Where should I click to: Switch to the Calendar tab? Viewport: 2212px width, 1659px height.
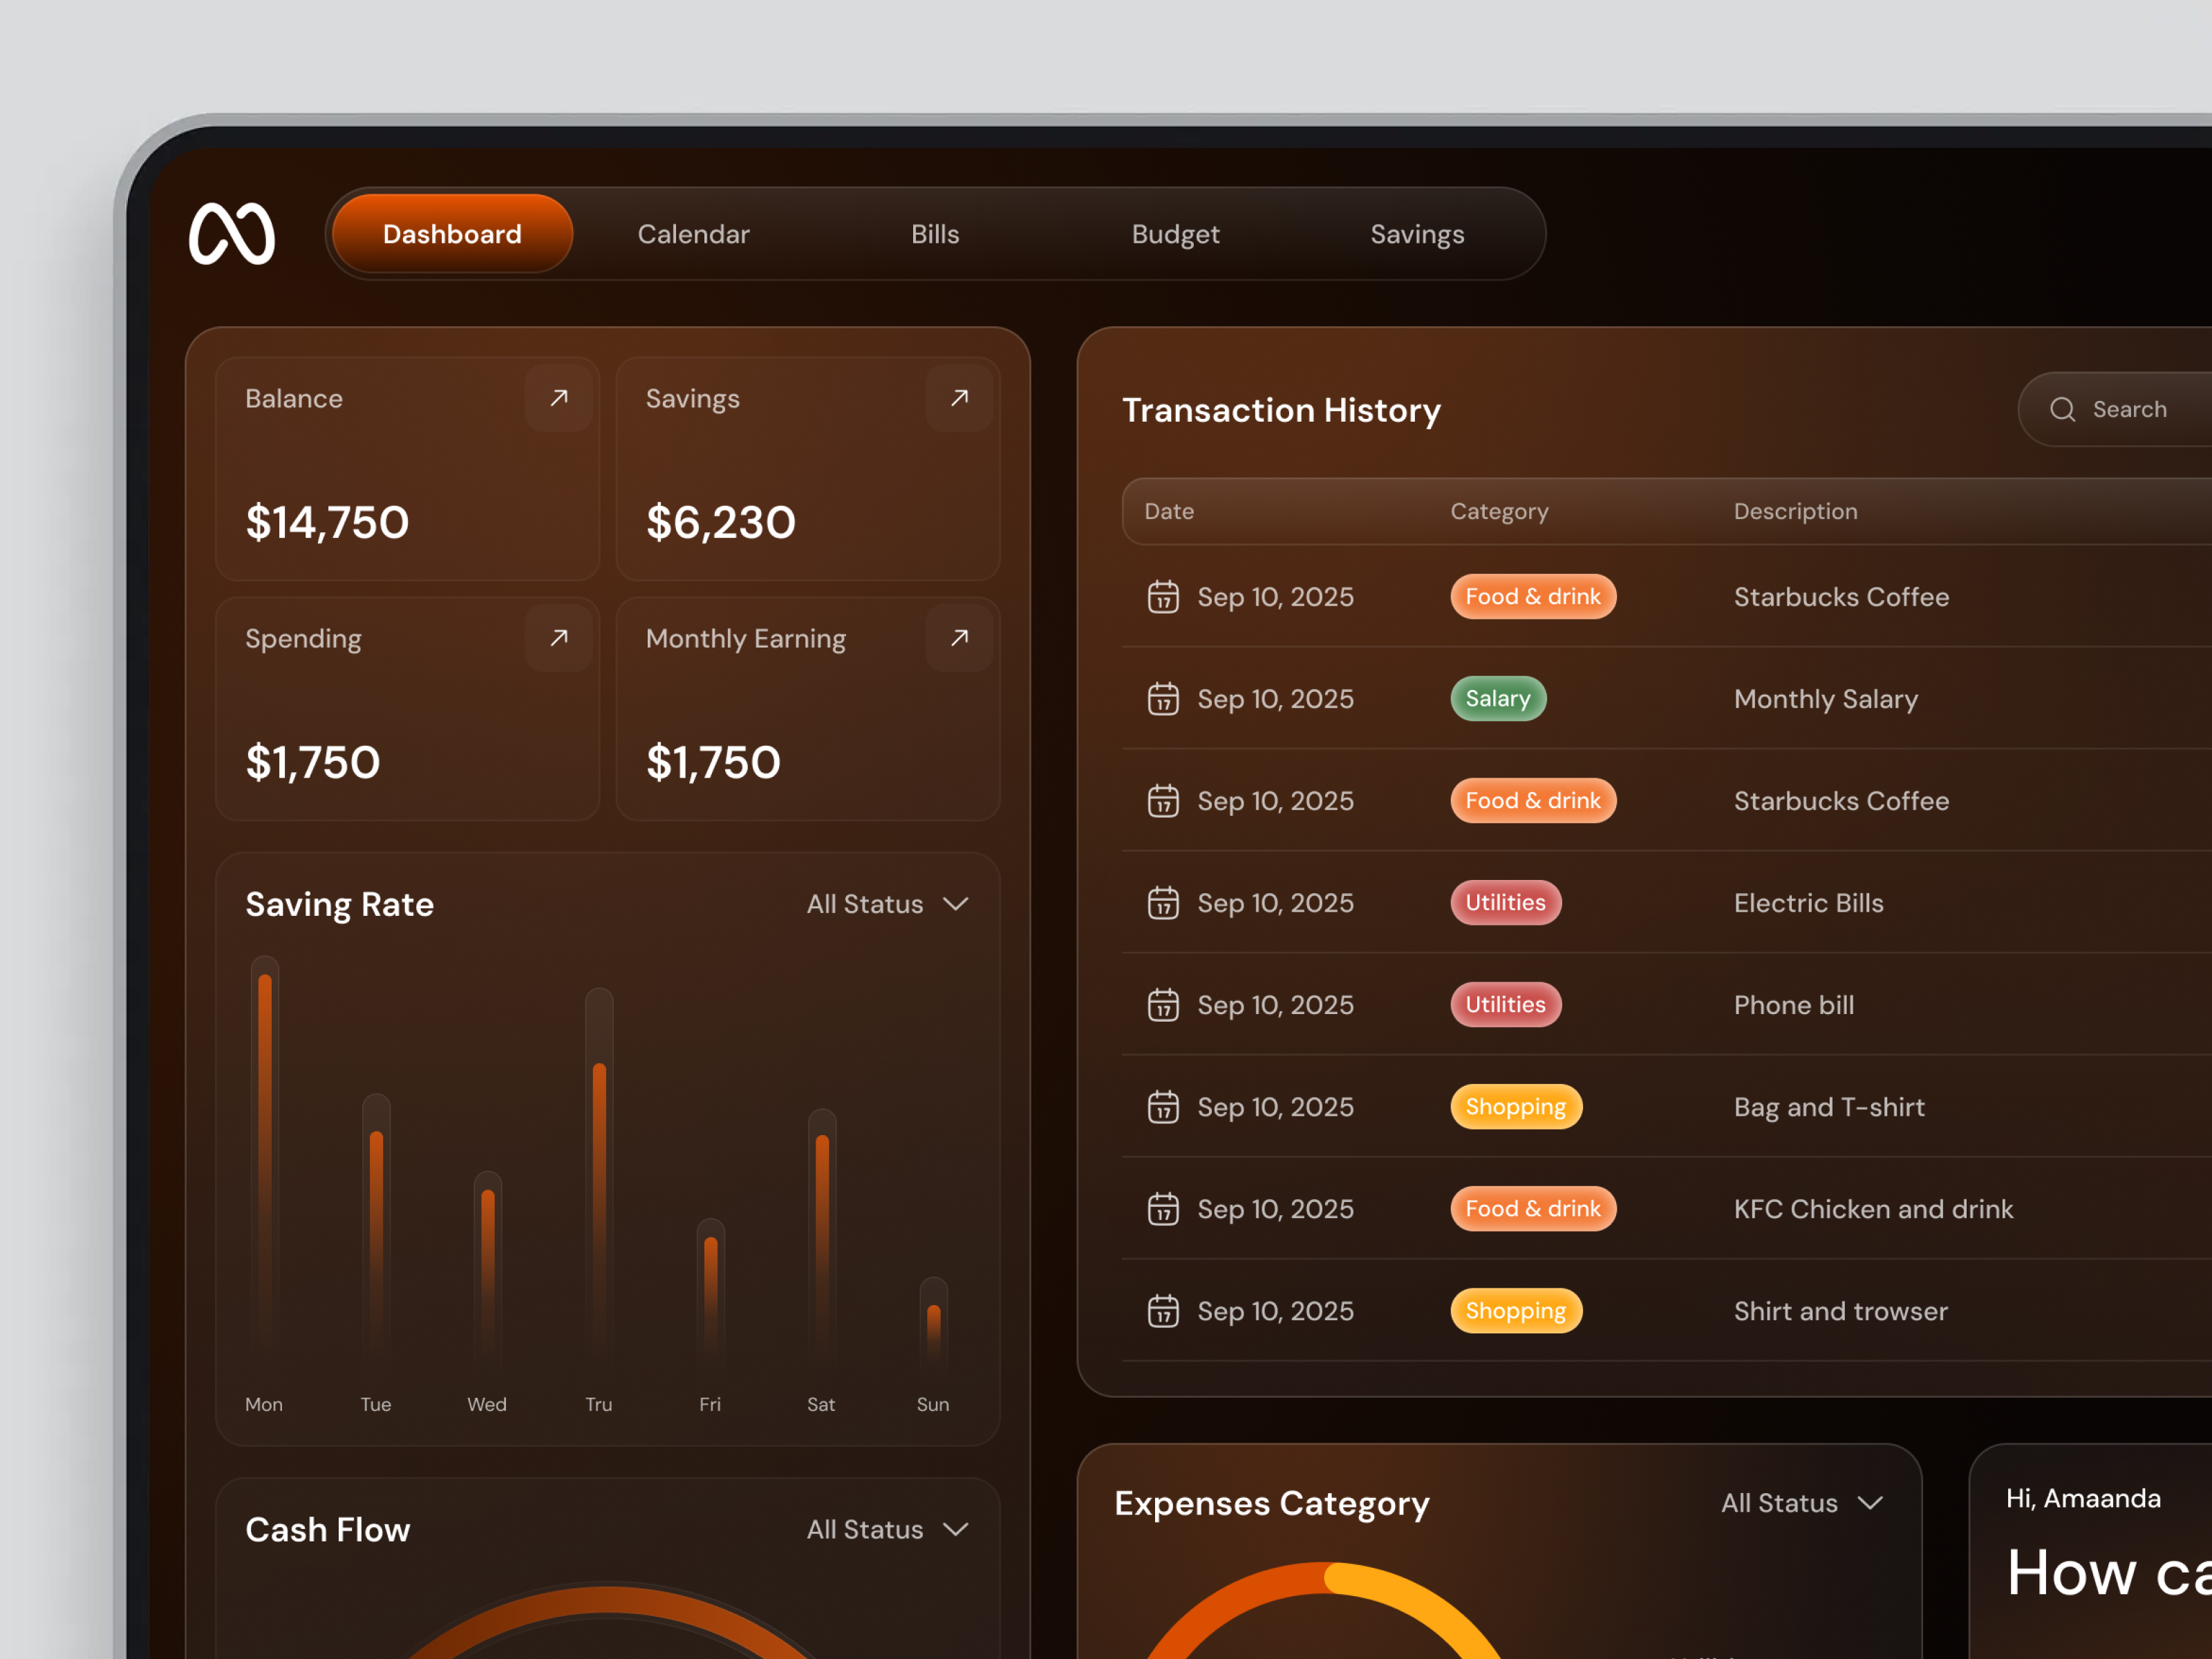(693, 233)
